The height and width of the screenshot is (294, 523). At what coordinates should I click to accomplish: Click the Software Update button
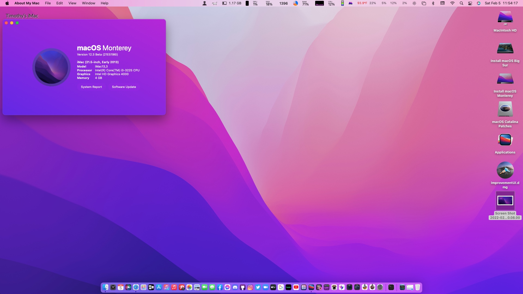coord(124,87)
